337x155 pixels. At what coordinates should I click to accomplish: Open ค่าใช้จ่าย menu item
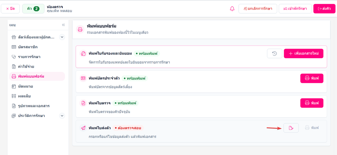(37, 67)
